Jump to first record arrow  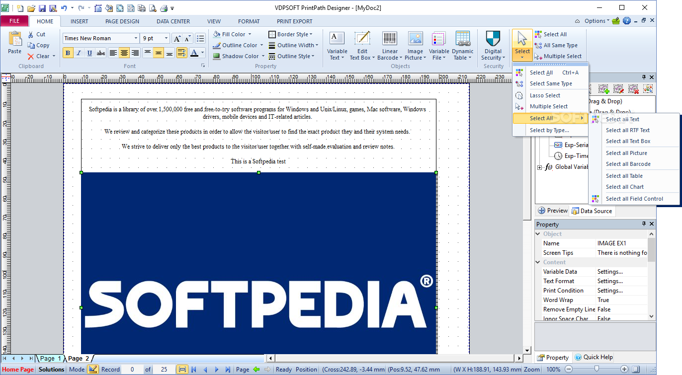pyautogui.click(x=194, y=370)
